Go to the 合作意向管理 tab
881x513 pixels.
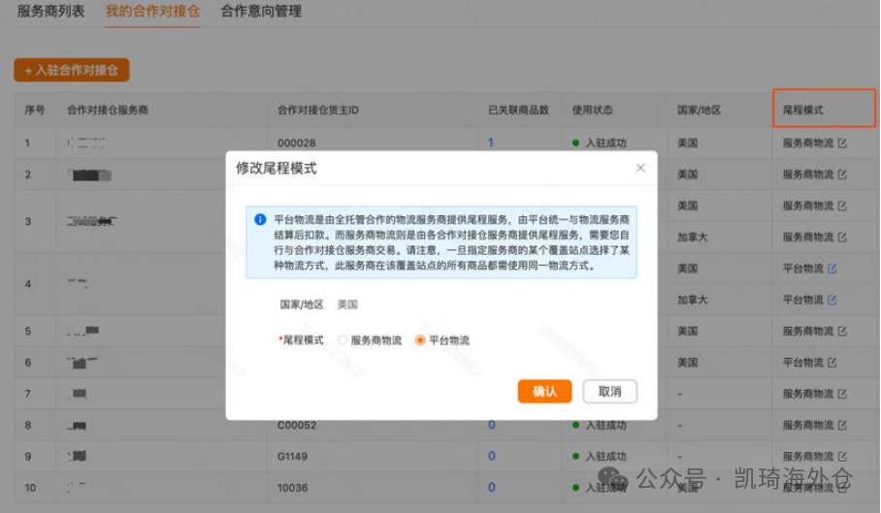(261, 12)
